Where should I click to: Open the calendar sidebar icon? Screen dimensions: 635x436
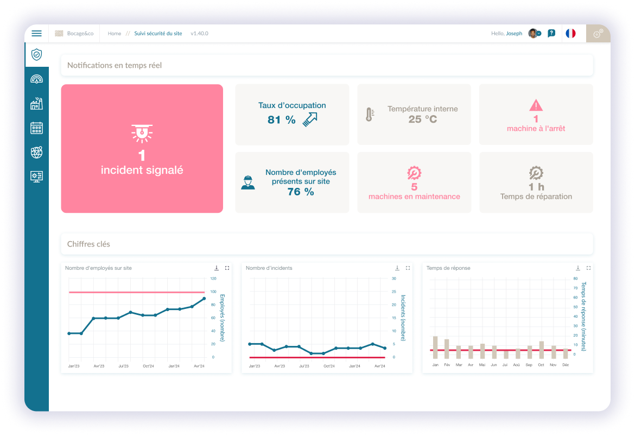(36, 128)
